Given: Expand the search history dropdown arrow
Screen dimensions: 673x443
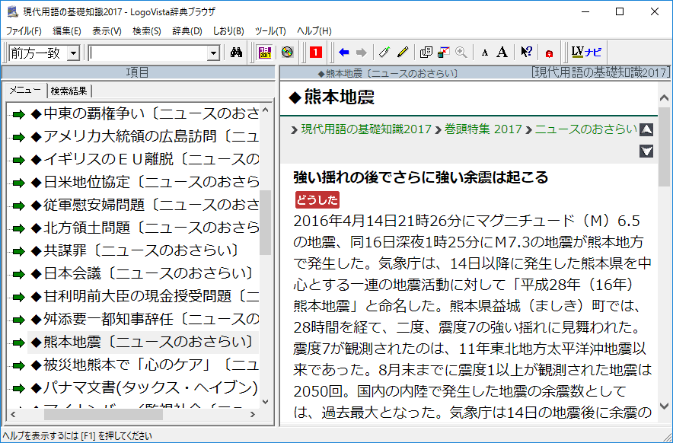Looking at the screenshot, I should tap(213, 53).
